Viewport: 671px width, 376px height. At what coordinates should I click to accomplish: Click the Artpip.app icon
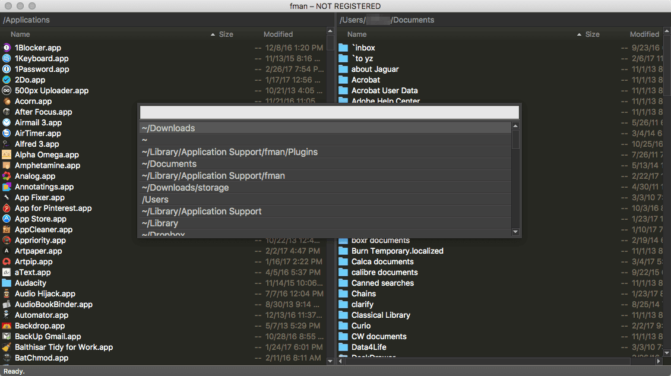point(7,262)
